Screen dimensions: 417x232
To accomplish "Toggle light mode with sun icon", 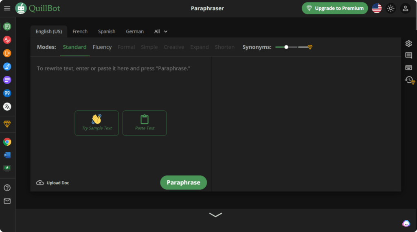I will click(391, 8).
